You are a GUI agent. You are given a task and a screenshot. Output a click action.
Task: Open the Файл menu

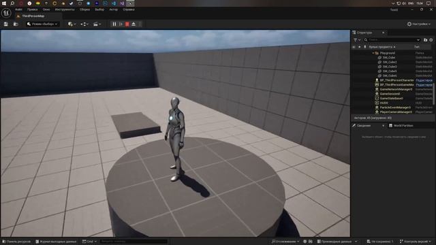18,10
